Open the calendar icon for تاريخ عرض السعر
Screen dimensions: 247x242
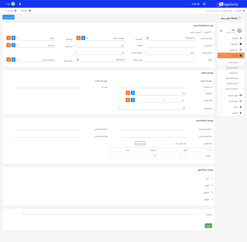(x=148, y=38)
